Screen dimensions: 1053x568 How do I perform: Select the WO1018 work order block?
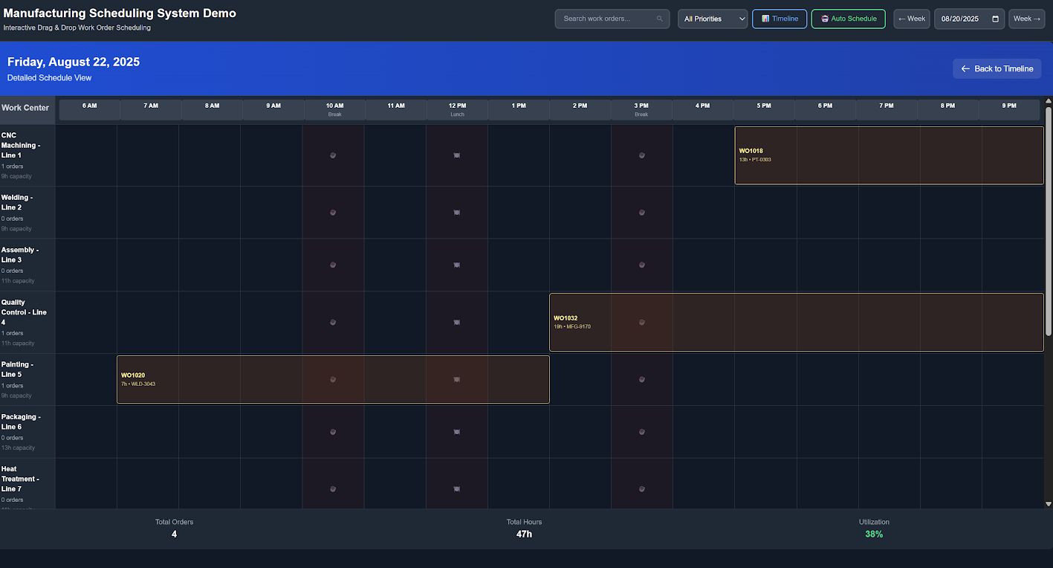coord(888,155)
